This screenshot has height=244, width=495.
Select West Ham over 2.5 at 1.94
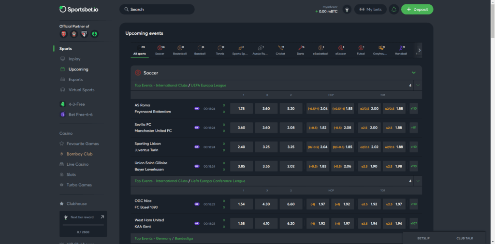click(369, 224)
